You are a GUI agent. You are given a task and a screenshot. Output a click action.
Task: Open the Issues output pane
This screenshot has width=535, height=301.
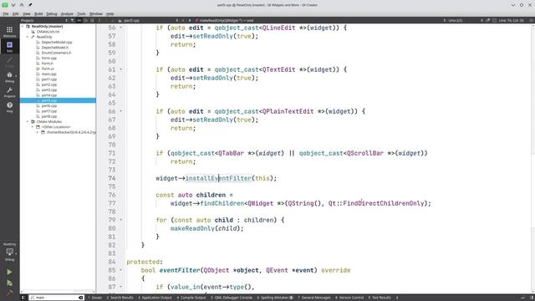pyautogui.click(x=95, y=298)
